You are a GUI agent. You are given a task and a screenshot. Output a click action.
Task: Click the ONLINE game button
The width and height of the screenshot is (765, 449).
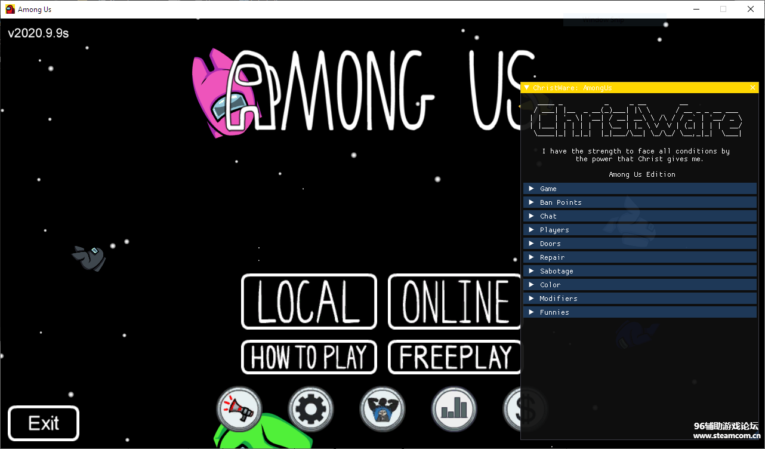point(455,302)
